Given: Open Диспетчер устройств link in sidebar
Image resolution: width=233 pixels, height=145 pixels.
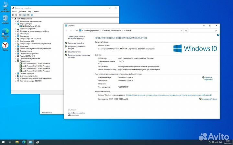Looking at the screenshot, I should (x=76, y=43).
